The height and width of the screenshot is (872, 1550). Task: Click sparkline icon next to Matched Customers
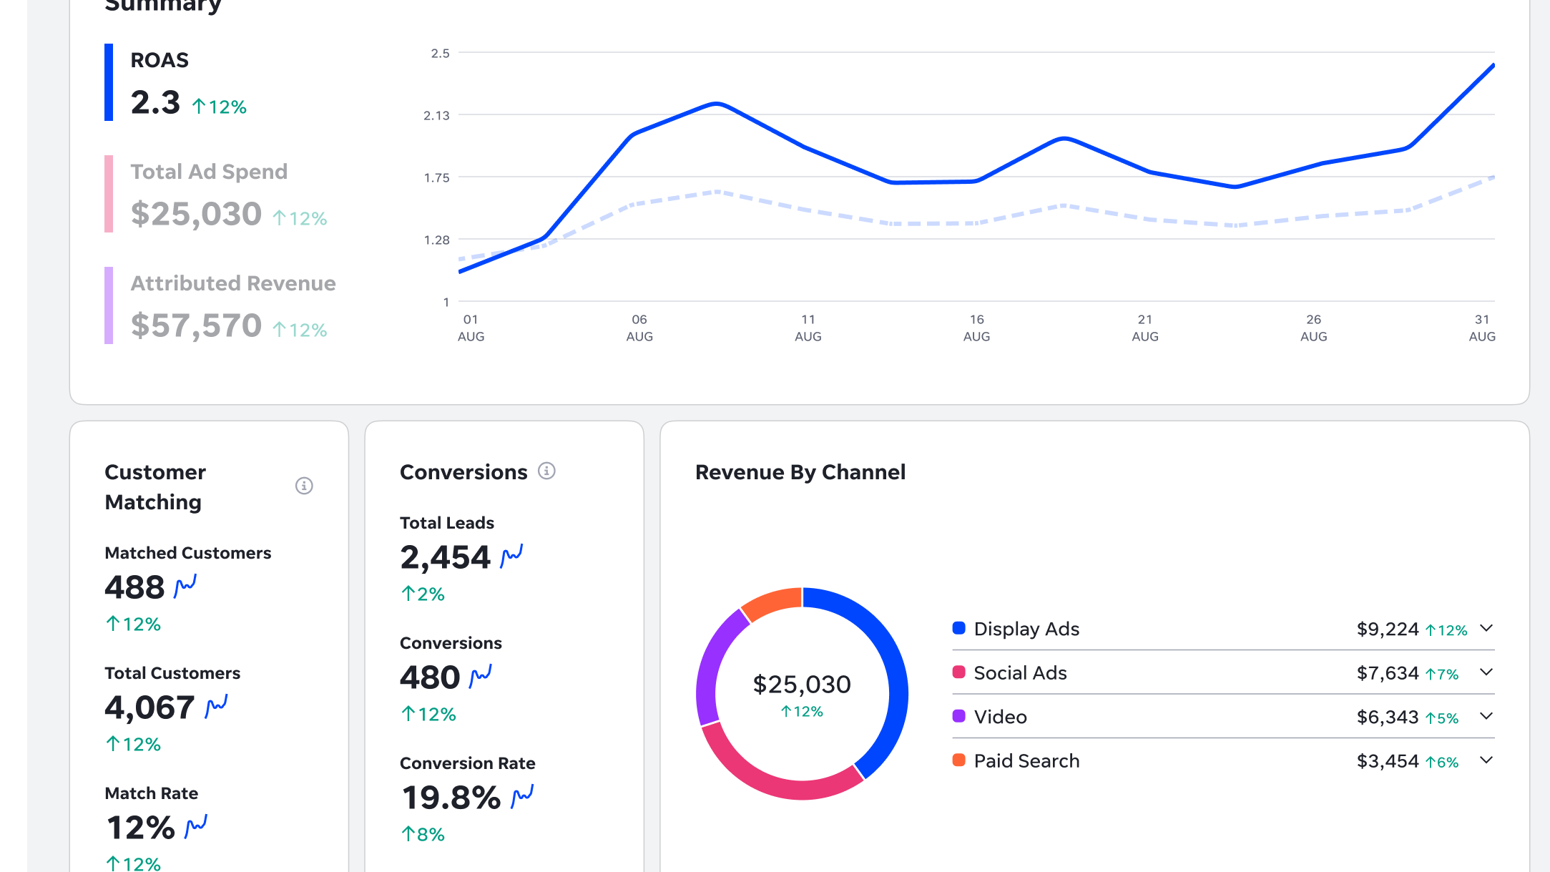(185, 587)
